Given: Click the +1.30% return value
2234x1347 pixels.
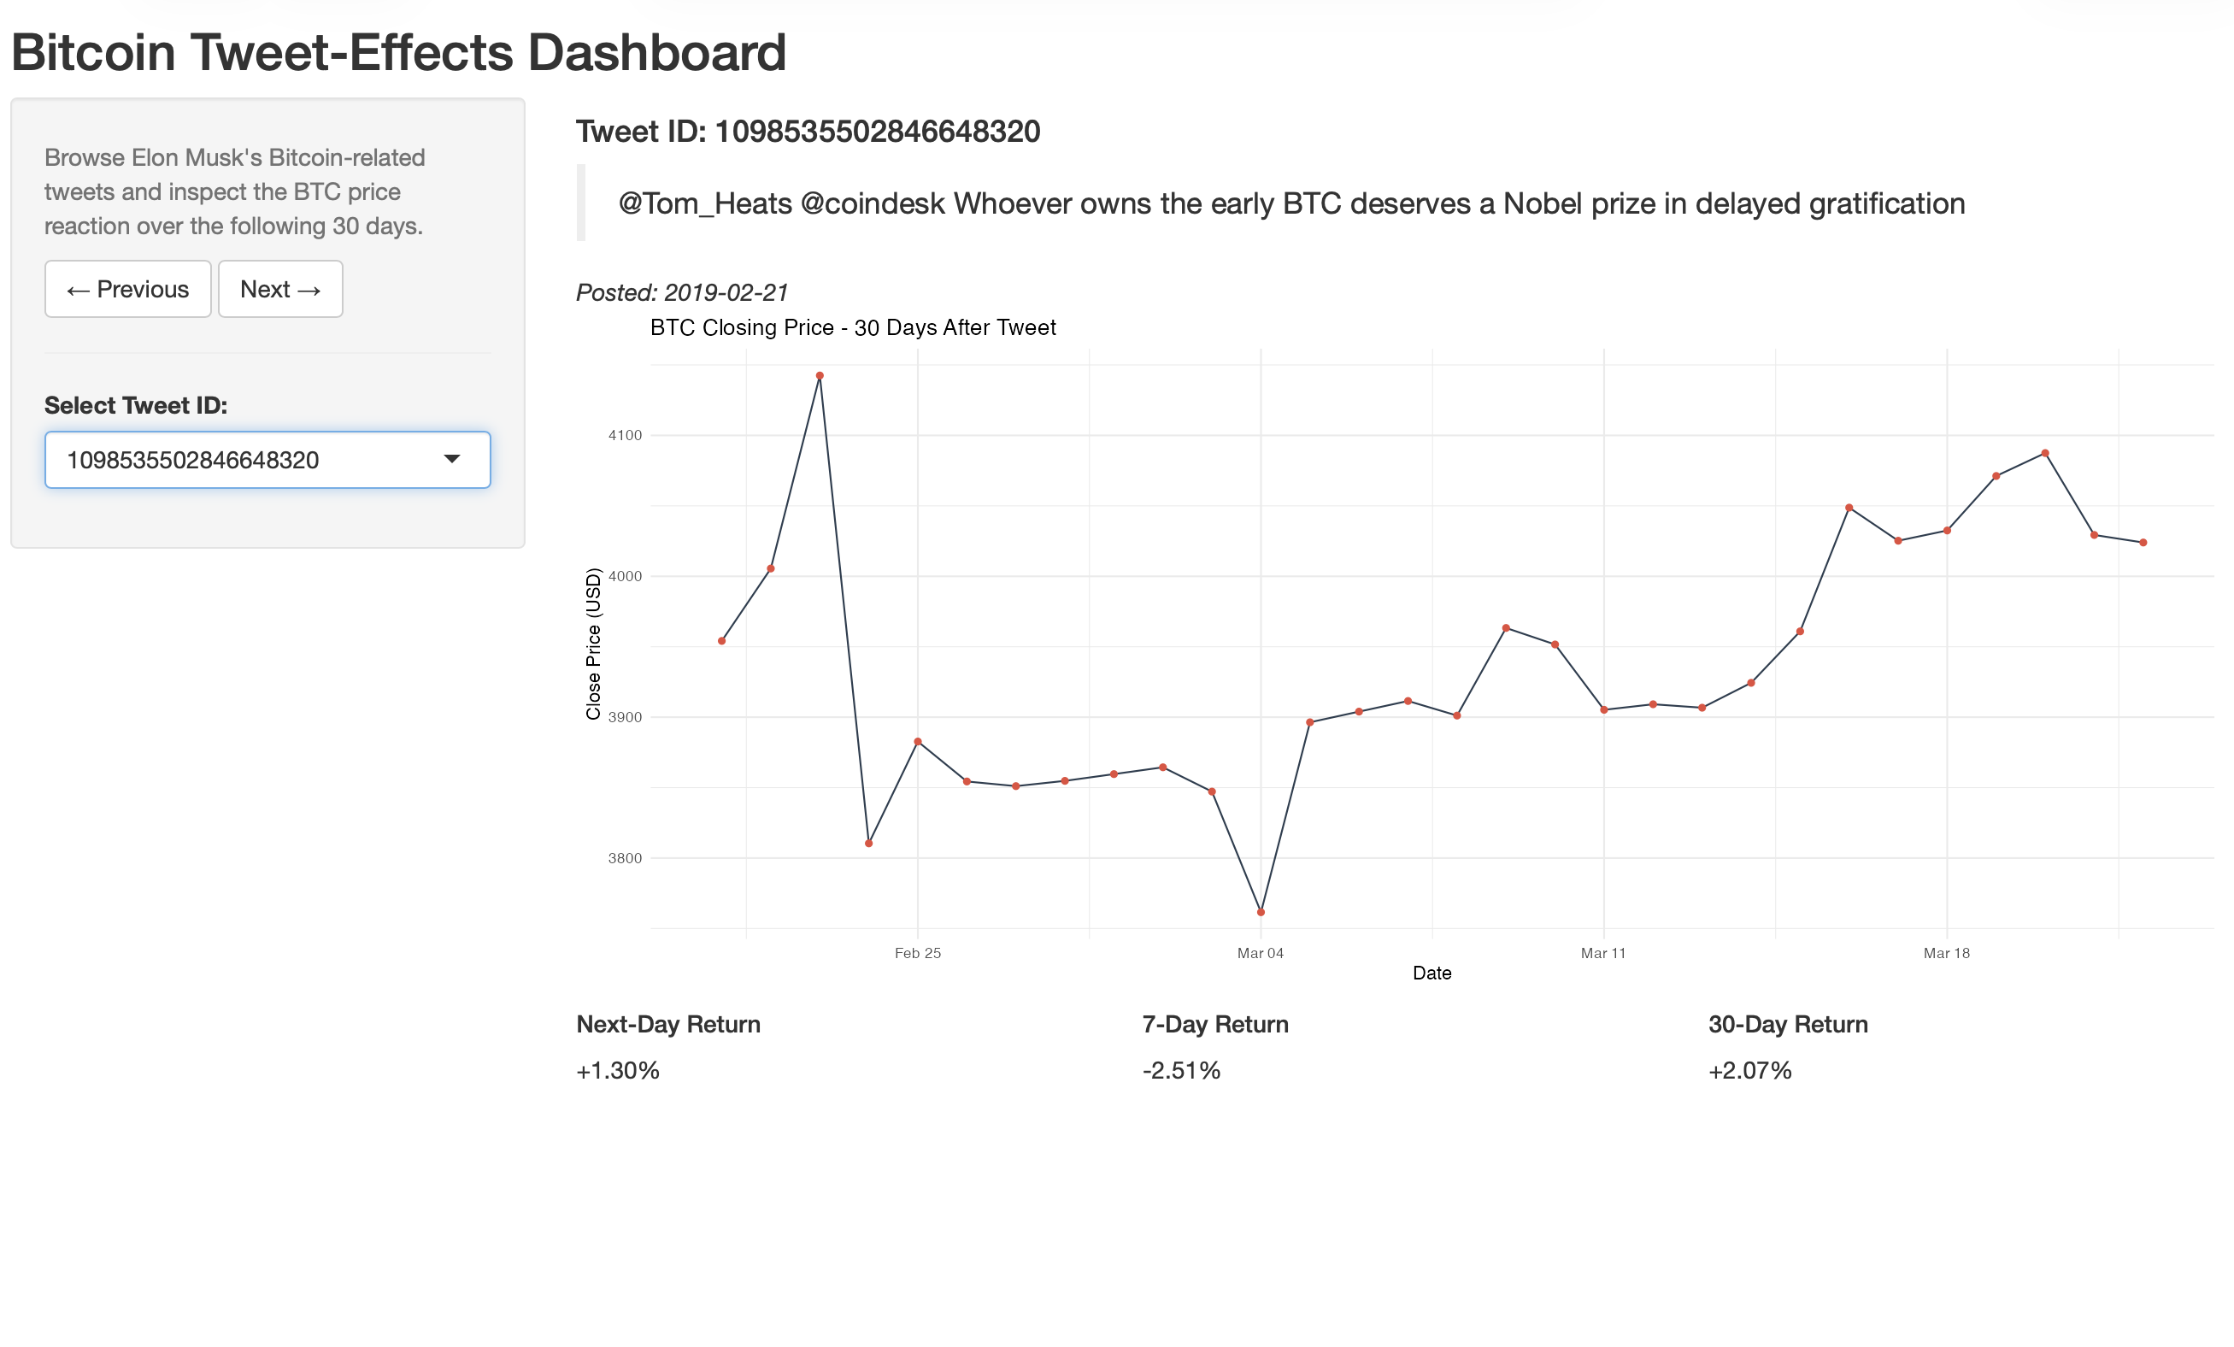Looking at the screenshot, I should click(x=617, y=1071).
